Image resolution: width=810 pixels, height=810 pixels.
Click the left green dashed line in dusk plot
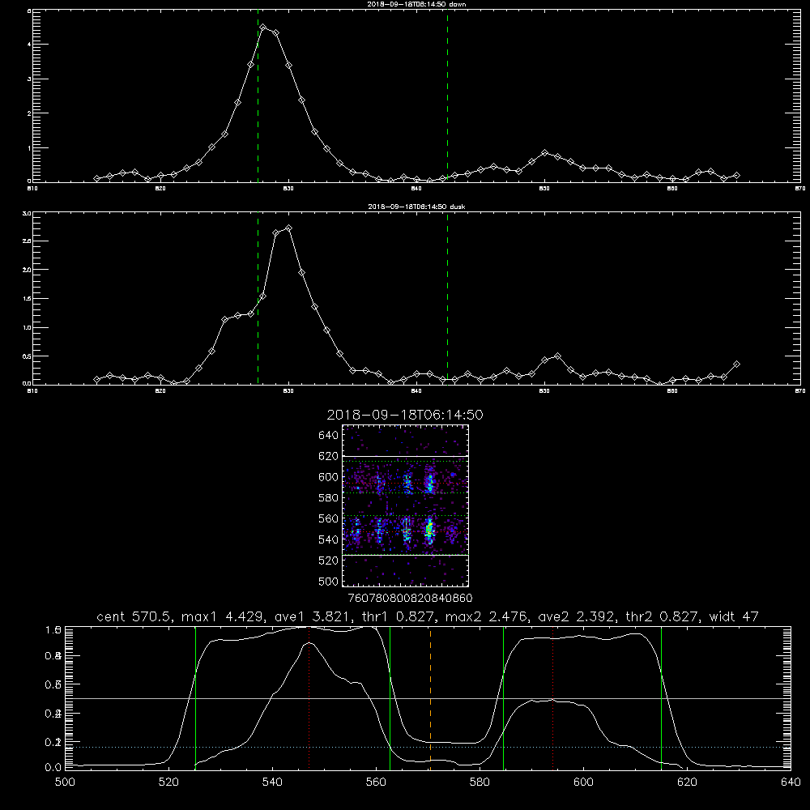point(258,299)
